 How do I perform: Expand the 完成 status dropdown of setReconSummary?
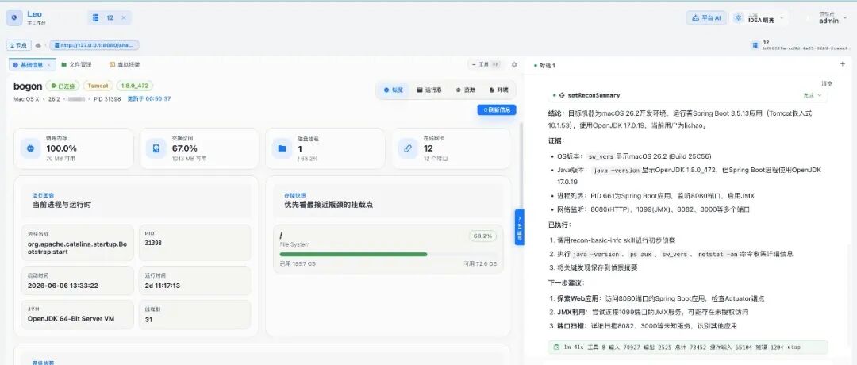[814, 96]
